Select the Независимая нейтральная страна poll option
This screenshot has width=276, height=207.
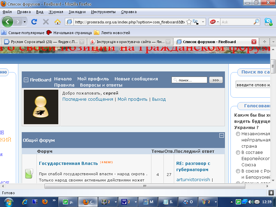pos(238,134)
